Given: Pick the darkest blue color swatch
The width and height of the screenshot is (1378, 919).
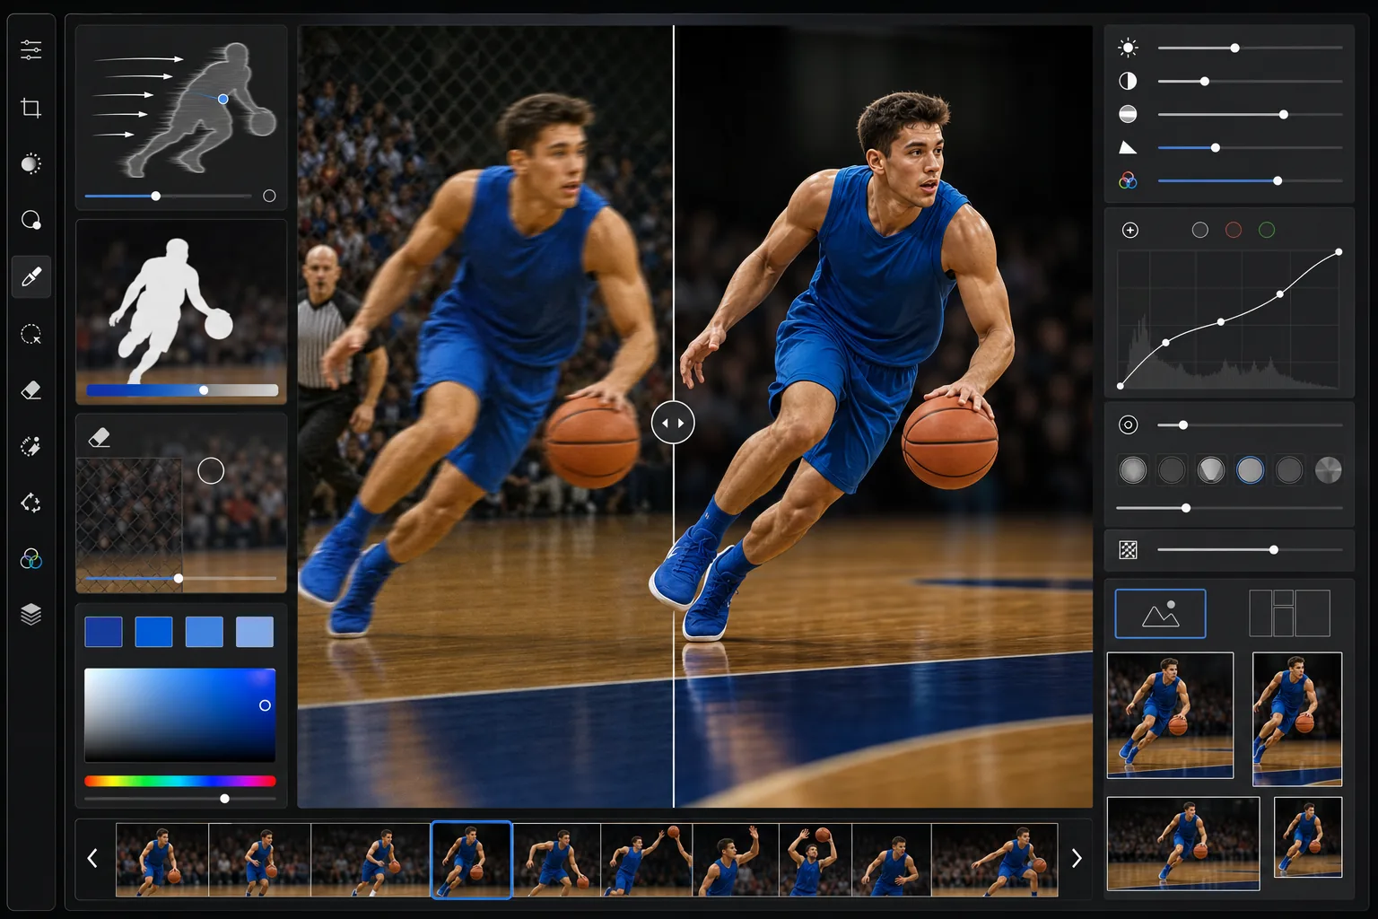Looking at the screenshot, I should pos(103,632).
